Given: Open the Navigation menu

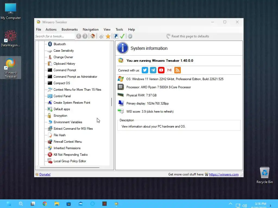Looking at the screenshot, I should tap(91, 30).
